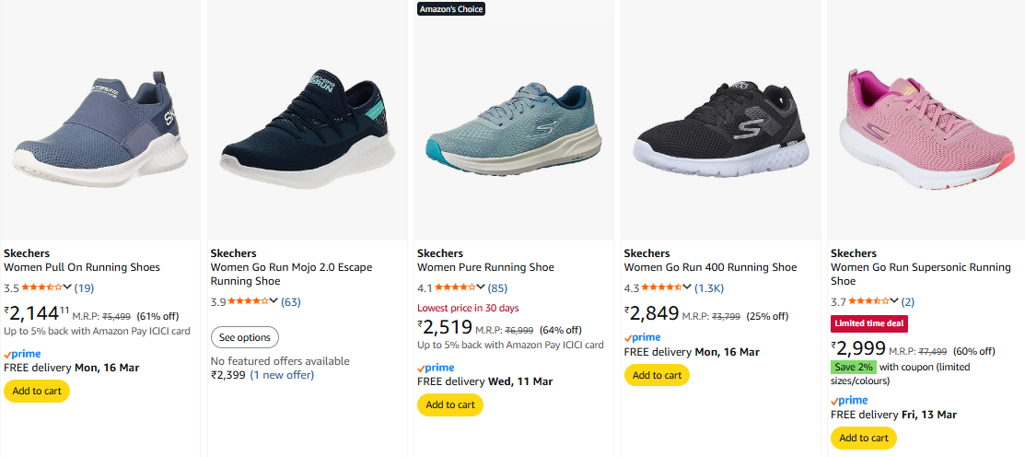Screen dimensions: 1025x457
Task: Open the 1.3K reviews link
Action: click(x=709, y=287)
